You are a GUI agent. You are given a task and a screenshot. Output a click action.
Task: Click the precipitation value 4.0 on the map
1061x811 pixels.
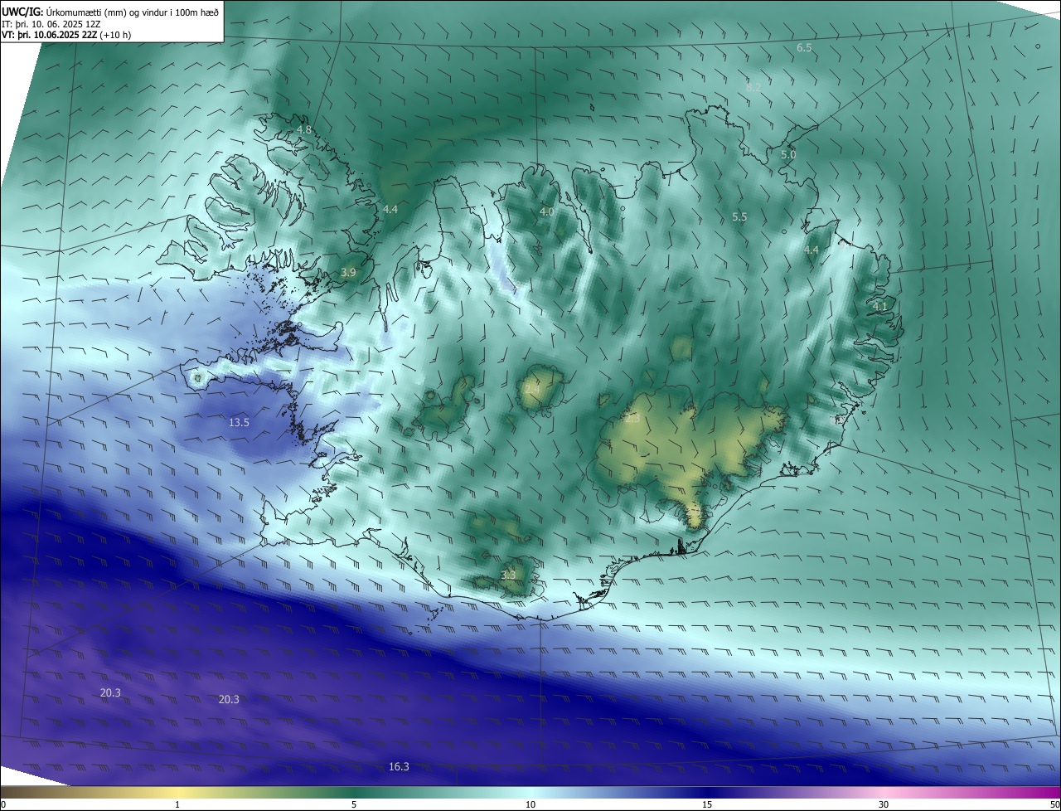point(546,211)
